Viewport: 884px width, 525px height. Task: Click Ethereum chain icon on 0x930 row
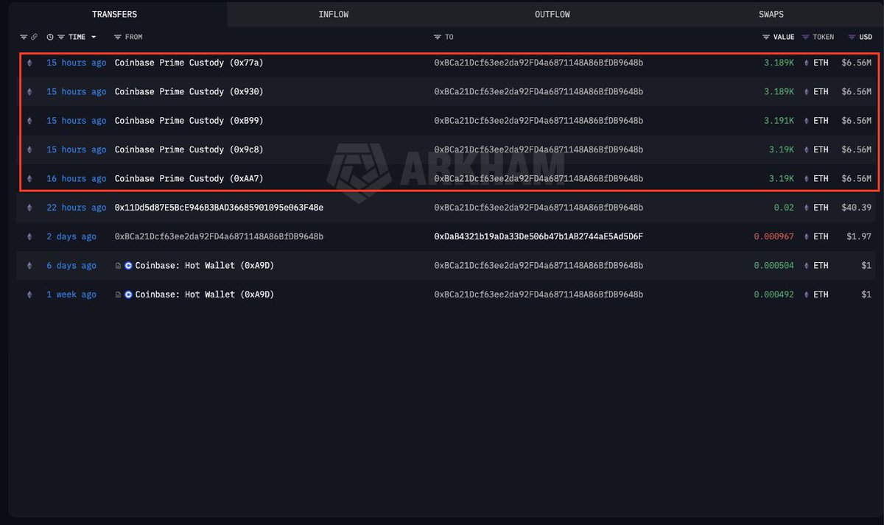coord(29,92)
